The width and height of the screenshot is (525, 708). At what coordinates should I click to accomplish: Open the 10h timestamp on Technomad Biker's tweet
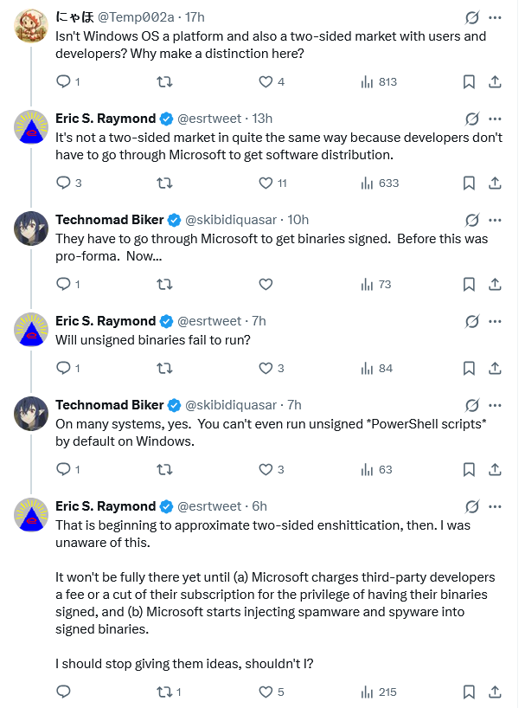[x=298, y=220]
